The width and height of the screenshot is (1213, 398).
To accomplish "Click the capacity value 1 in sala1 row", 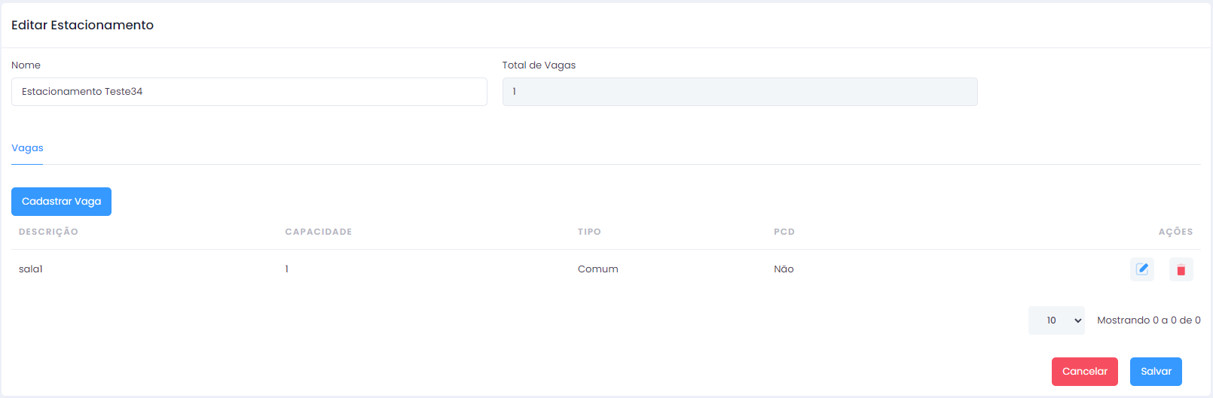I will click(287, 269).
